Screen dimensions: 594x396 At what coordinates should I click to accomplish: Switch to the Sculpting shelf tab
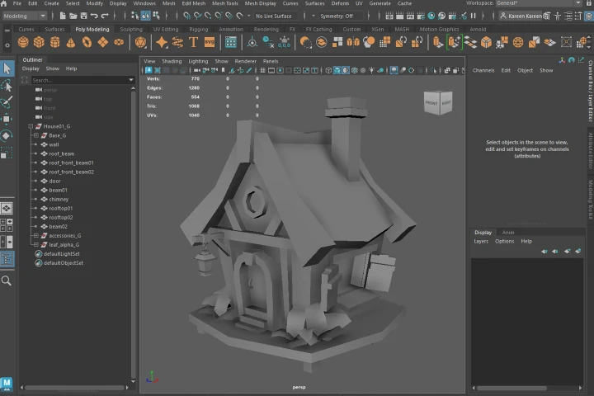click(131, 29)
